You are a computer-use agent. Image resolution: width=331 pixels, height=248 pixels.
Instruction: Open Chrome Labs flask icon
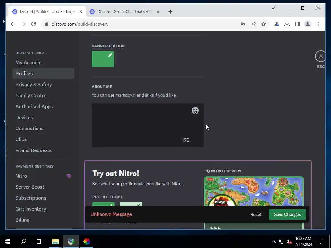[x=277, y=24]
